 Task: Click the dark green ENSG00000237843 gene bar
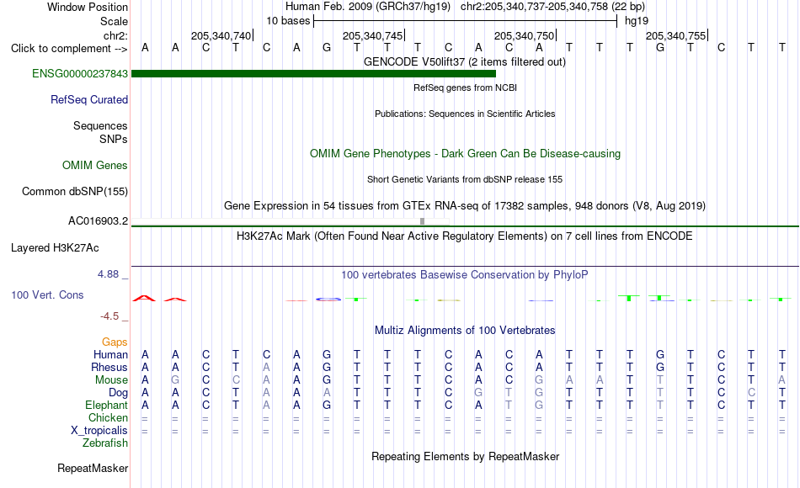(313, 73)
